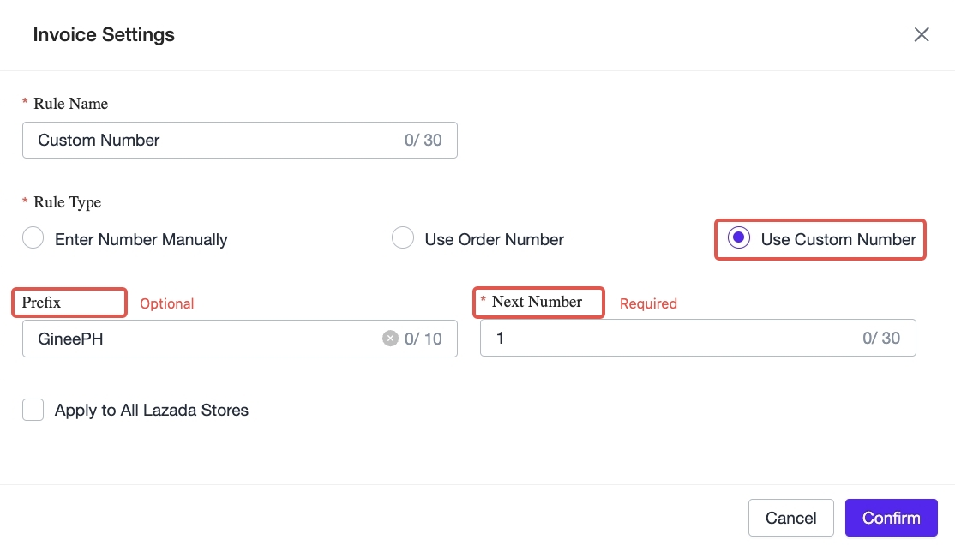This screenshot has height=546, width=955.
Task: Click the Optional text next to Prefix
Action: (x=166, y=303)
